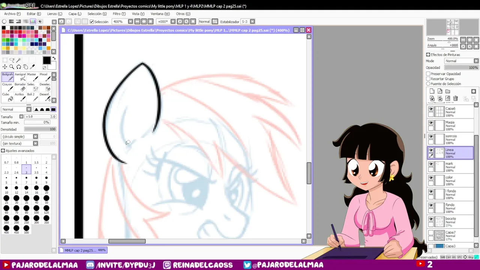Delete the selected layer with trash icon
The height and width of the screenshot is (270, 480).
coord(455,99)
